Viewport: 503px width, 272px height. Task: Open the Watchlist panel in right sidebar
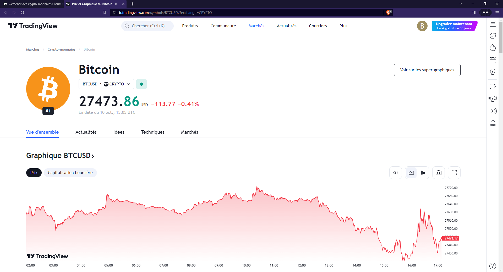pos(493,24)
